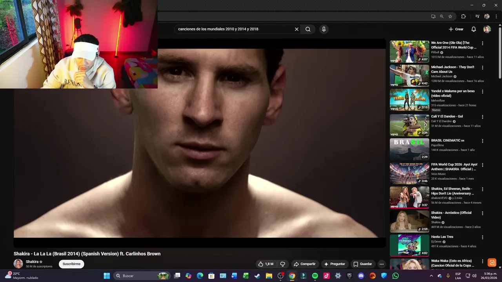The height and width of the screenshot is (282, 502).
Task: Dislike the Shakira video
Action: [x=282, y=264]
